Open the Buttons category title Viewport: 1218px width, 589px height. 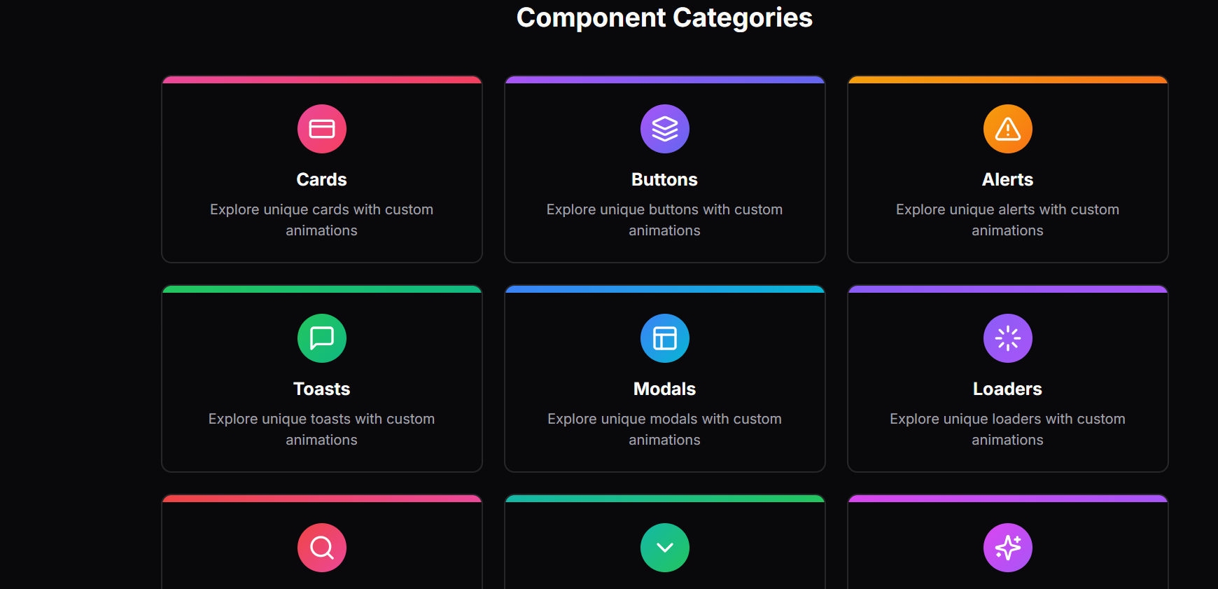pyautogui.click(x=665, y=180)
